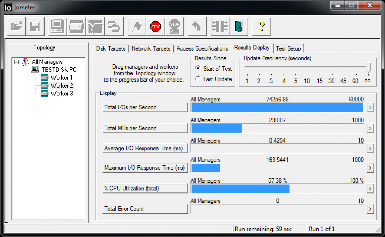Image resolution: width=385 pixels, height=237 pixels.
Task: Select Start of Test radio button
Action: [198, 68]
